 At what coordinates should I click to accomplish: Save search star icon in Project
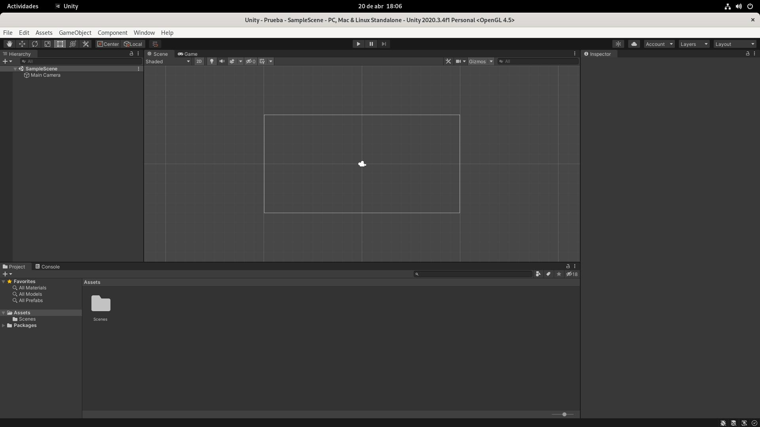(559, 274)
